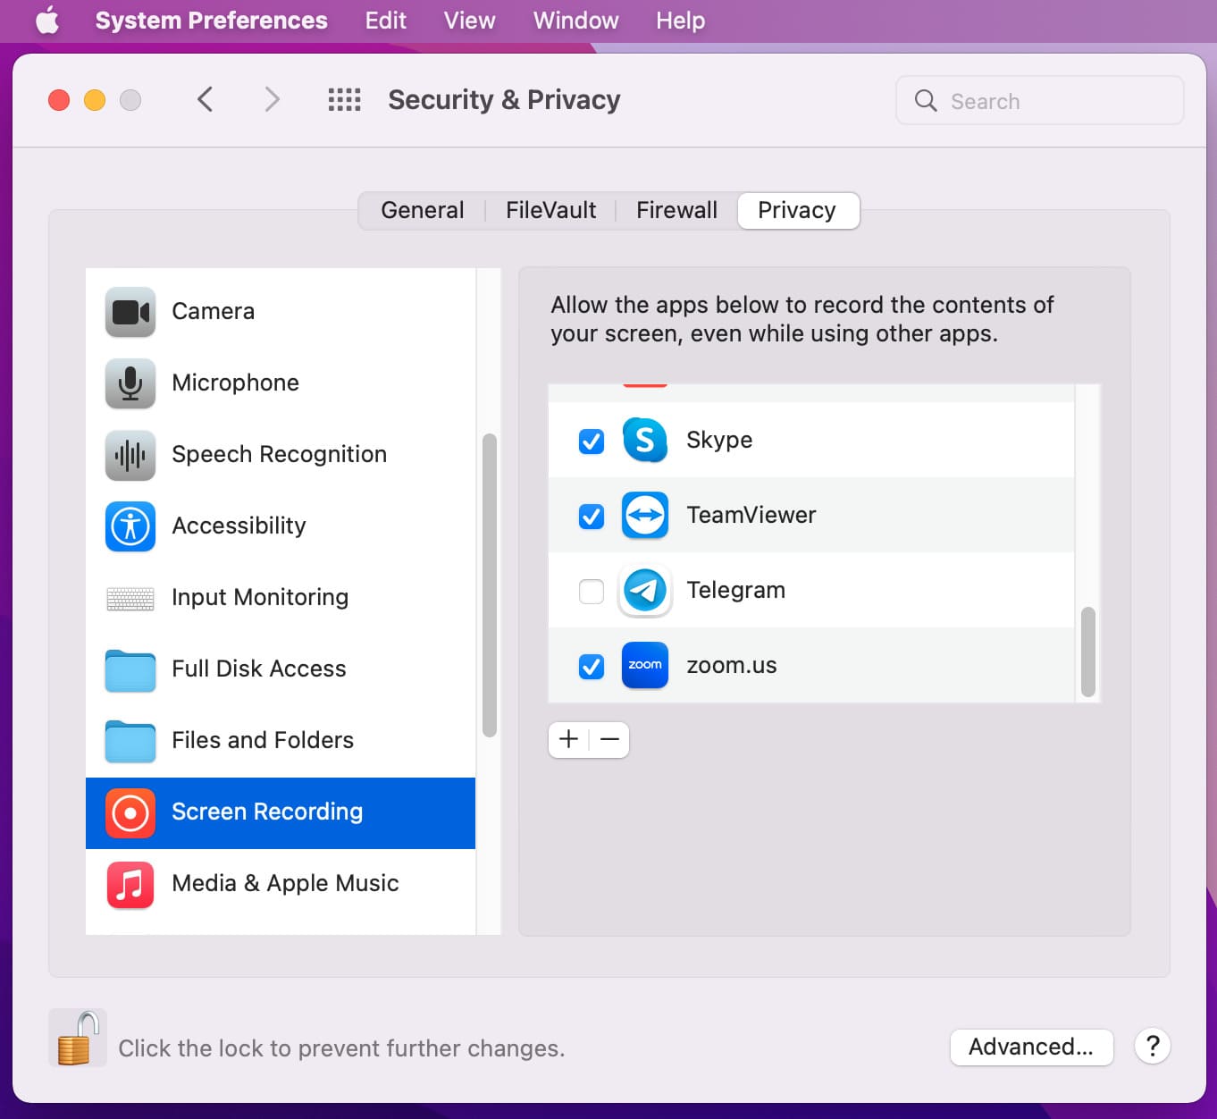Click the Microphone icon in sidebar

pyautogui.click(x=130, y=383)
